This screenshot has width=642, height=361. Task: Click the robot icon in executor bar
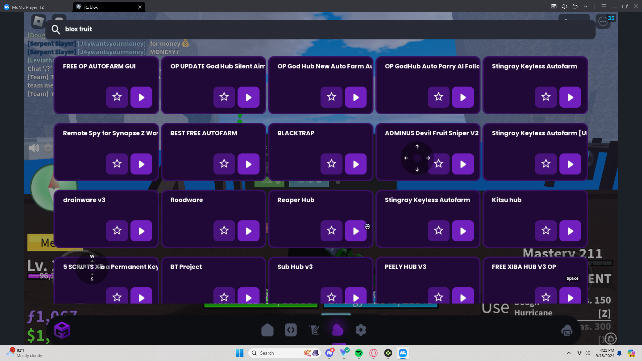567,331
